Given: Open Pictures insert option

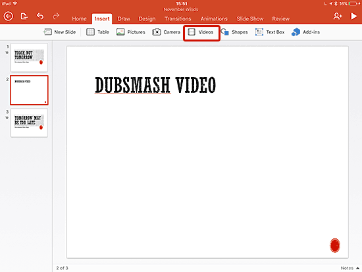Looking at the screenshot, I should coord(131,32).
